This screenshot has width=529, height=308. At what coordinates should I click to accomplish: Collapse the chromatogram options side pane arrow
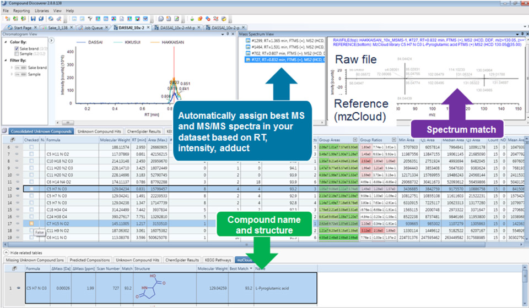click(52, 40)
